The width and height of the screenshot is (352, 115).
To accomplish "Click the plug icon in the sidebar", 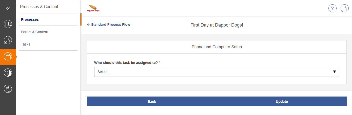I will [x=8, y=89].
